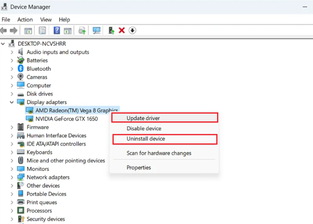Screen dimensions: 313x224
Task: Click Scan for hardware changes monitor icon
Action: pos(96,30)
